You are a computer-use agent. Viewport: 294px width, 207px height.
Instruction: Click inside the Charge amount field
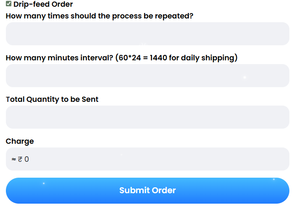(147, 159)
